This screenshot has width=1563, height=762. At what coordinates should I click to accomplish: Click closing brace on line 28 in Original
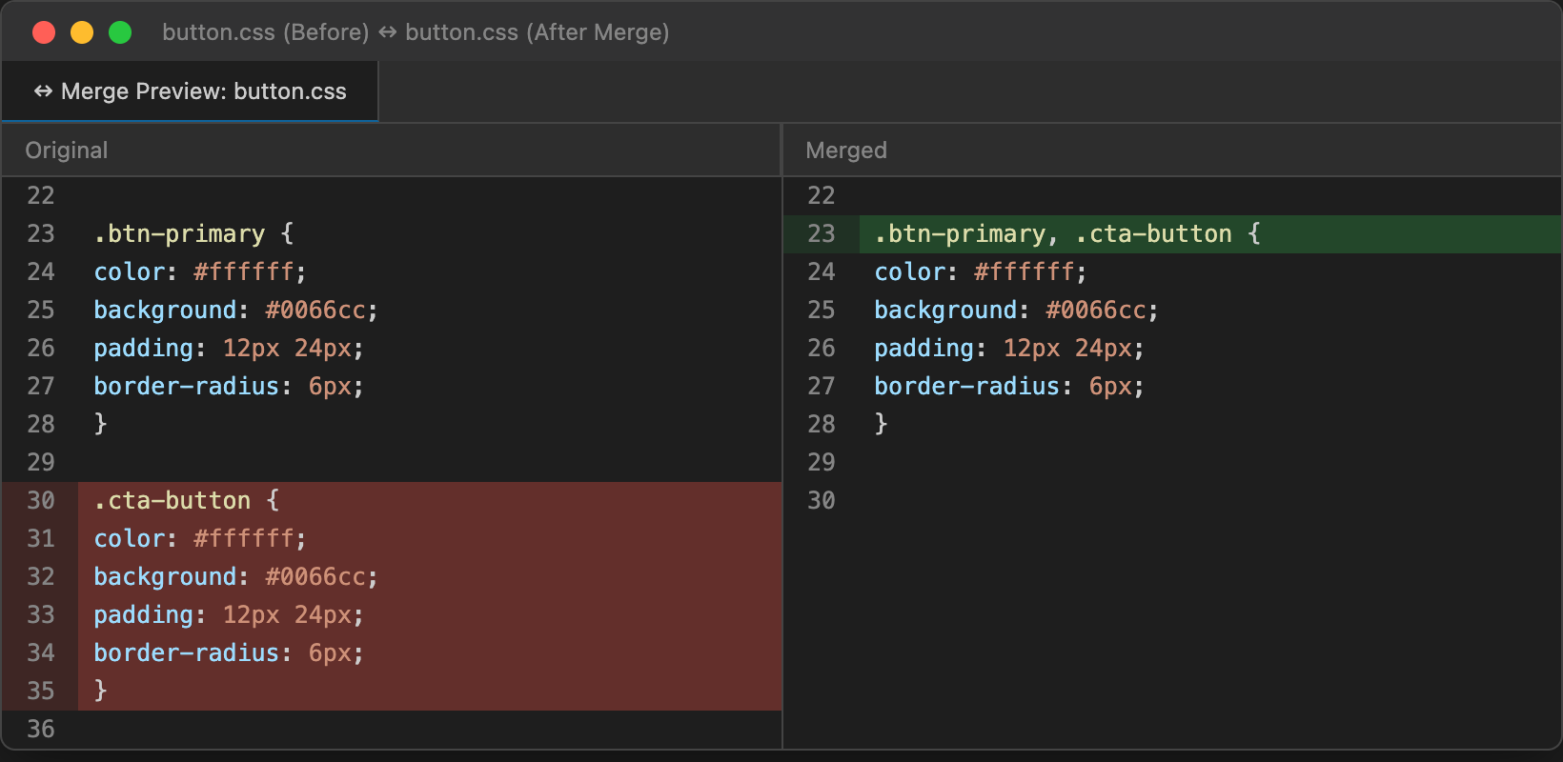pyautogui.click(x=100, y=424)
